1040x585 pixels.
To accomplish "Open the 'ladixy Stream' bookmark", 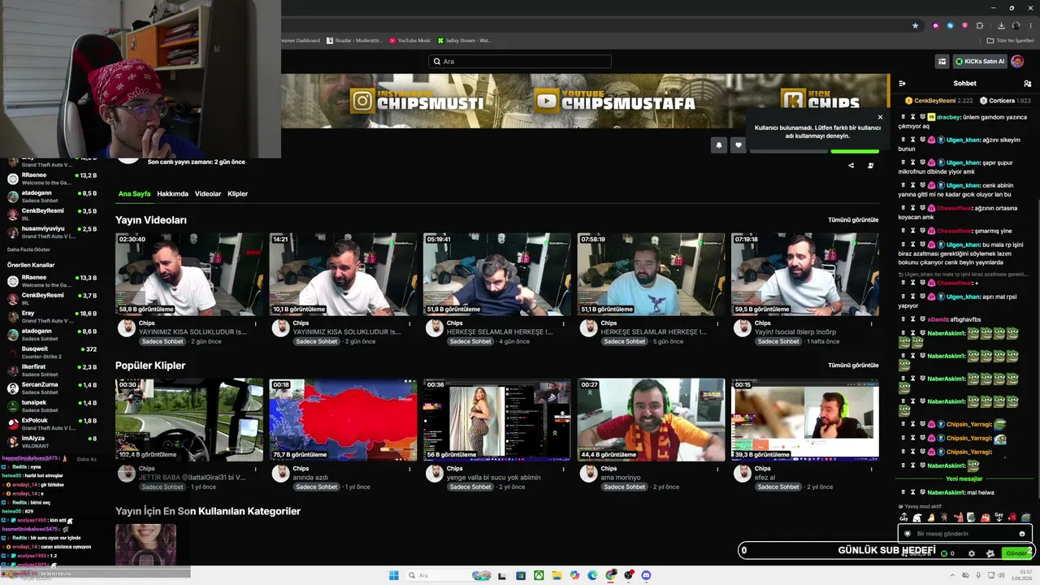I will (x=465, y=41).
